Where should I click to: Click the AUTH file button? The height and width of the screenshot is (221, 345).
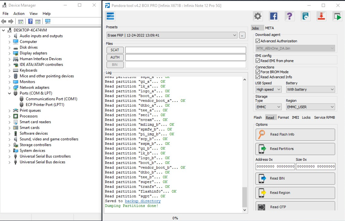(x=115, y=57)
